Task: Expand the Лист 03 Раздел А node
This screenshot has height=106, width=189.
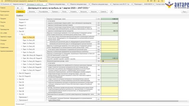Action: pyautogui.click(x=18, y=73)
